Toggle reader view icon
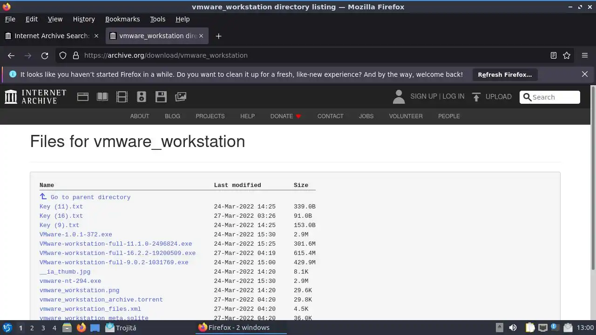Viewport: 596px width, 335px height. click(554, 55)
